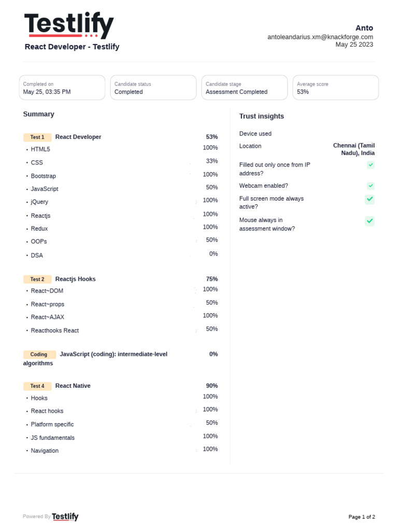Select the Candidate status card
This screenshot has height=531, width=398.
pyautogui.click(x=153, y=88)
